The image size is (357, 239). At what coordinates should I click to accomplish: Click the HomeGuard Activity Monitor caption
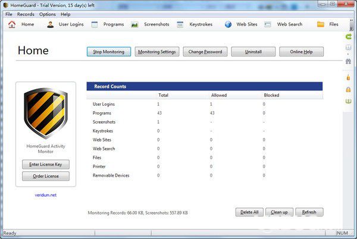click(46, 149)
